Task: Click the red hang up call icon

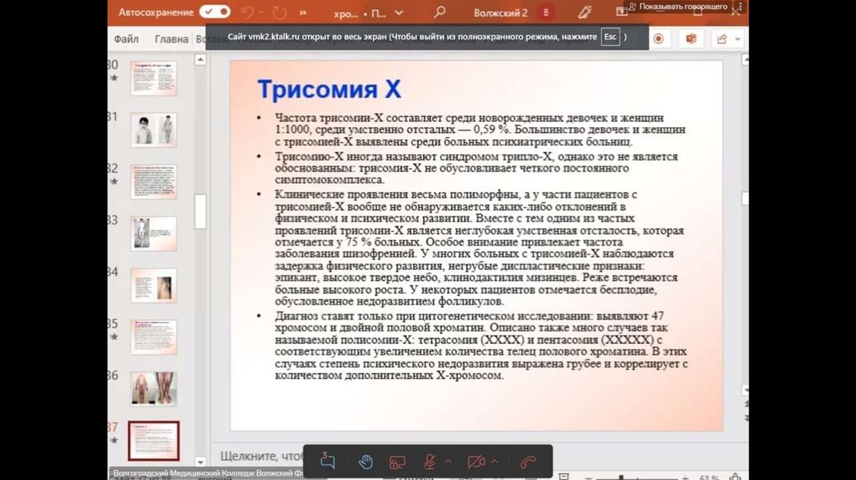Action: pyautogui.click(x=528, y=462)
